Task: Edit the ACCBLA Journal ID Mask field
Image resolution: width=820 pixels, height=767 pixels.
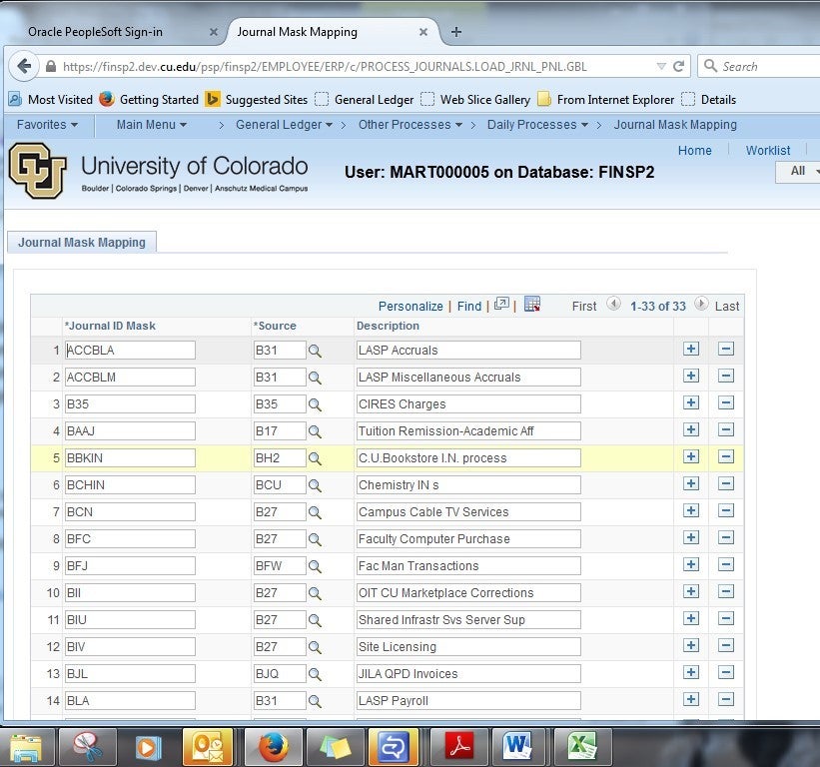Action: (130, 351)
